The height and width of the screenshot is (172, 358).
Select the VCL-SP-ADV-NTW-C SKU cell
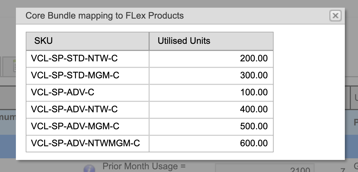74,109
